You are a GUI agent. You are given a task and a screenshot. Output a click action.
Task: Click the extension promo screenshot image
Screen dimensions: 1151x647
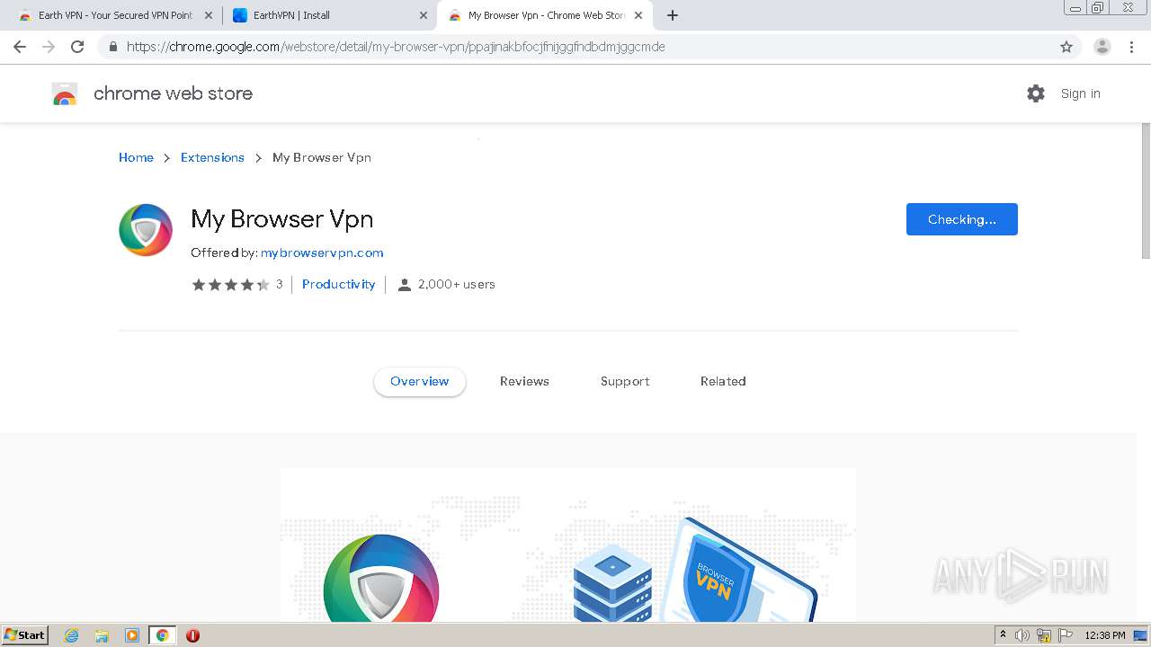568,545
